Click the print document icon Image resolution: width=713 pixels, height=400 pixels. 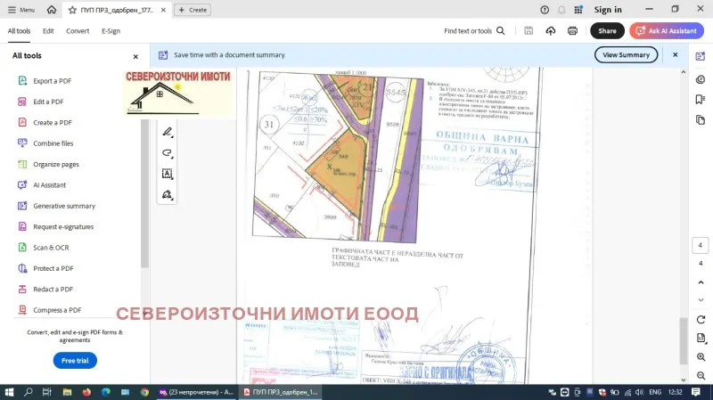[x=572, y=30]
